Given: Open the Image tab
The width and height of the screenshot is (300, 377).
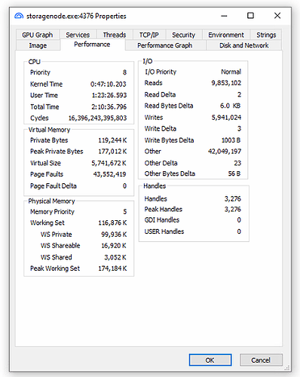Looking at the screenshot, I should coord(38,45).
